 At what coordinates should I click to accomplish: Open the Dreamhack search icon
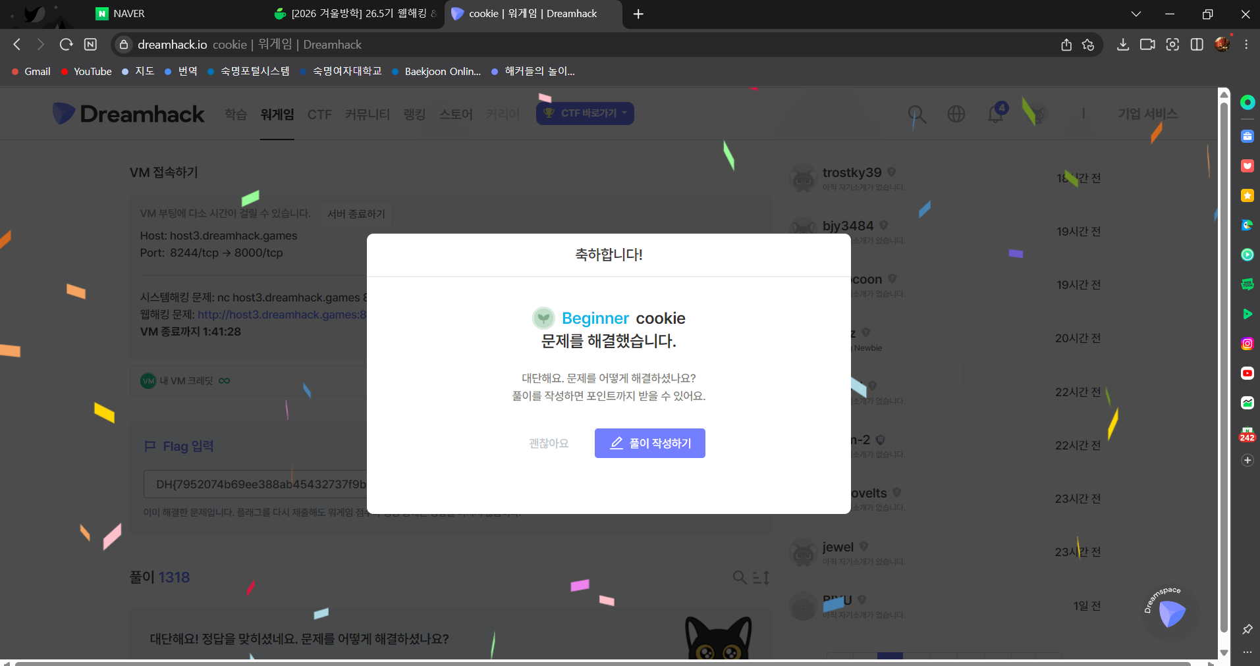pos(917,113)
